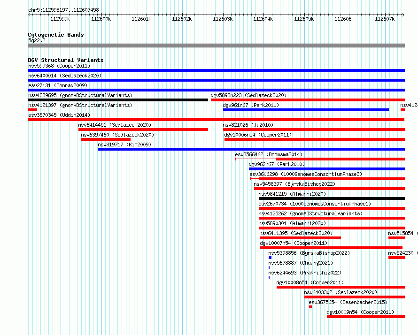Click the 112606k ruler position
418x335 pixels.
click(344, 19)
